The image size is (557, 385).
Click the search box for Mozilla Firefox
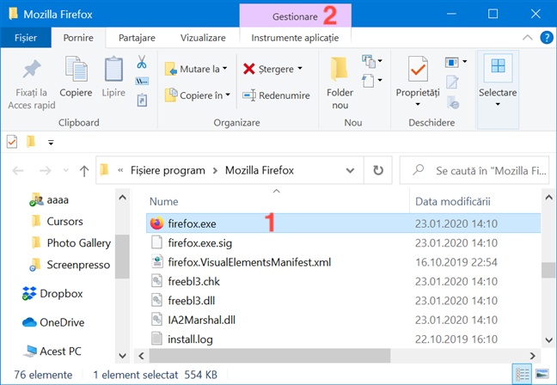pos(474,170)
